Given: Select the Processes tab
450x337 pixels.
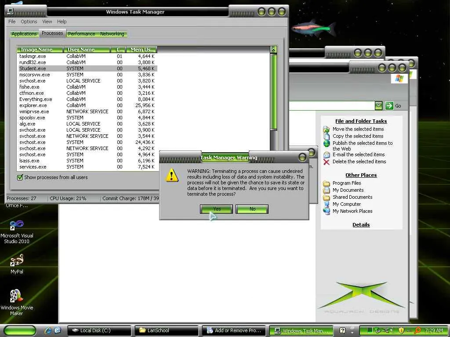Looking at the screenshot, I should click(x=52, y=33).
